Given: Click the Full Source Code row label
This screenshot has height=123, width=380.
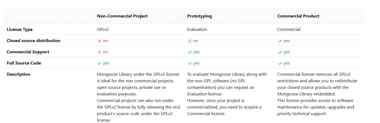Looking at the screenshot, I should [24, 63].
